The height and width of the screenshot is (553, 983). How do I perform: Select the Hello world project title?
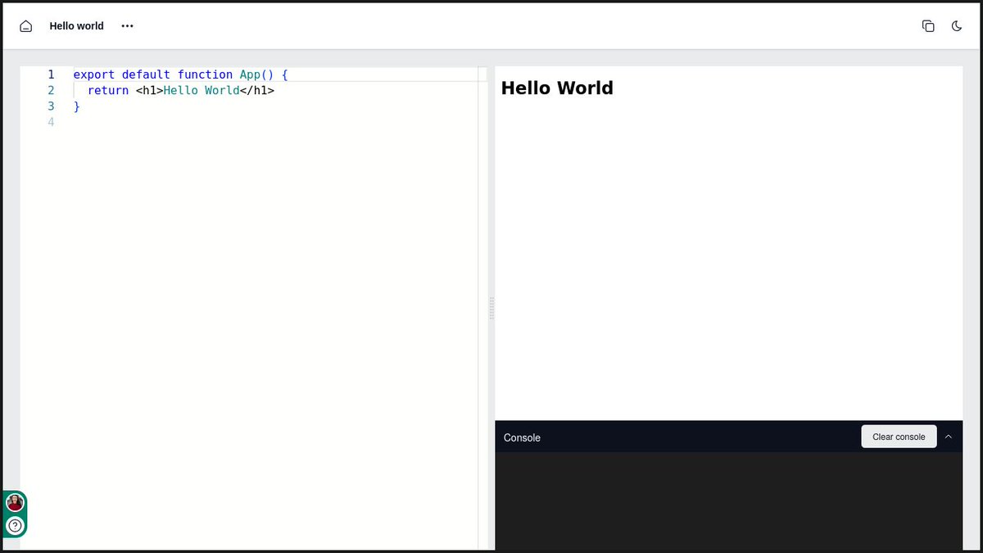pyautogui.click(x=76, y=25)
